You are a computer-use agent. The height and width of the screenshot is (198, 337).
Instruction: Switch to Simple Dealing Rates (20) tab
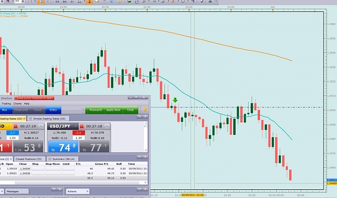coord(49,119)
